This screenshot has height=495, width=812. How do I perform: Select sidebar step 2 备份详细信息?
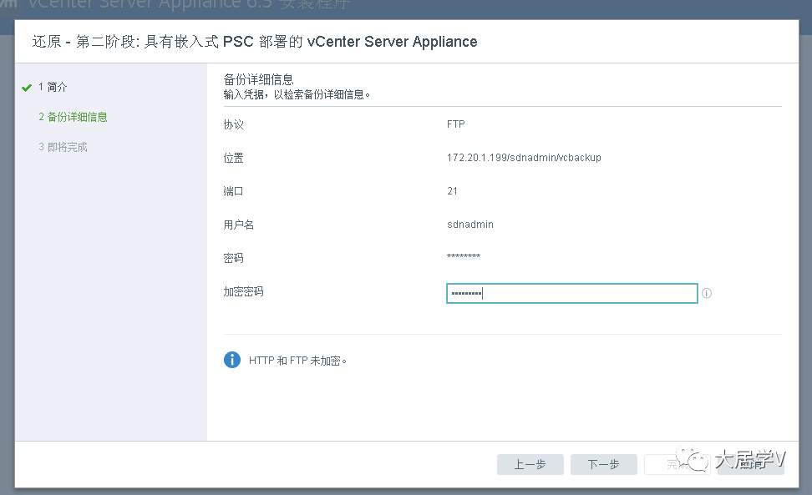pyautogui.click(x=73, y=118)
